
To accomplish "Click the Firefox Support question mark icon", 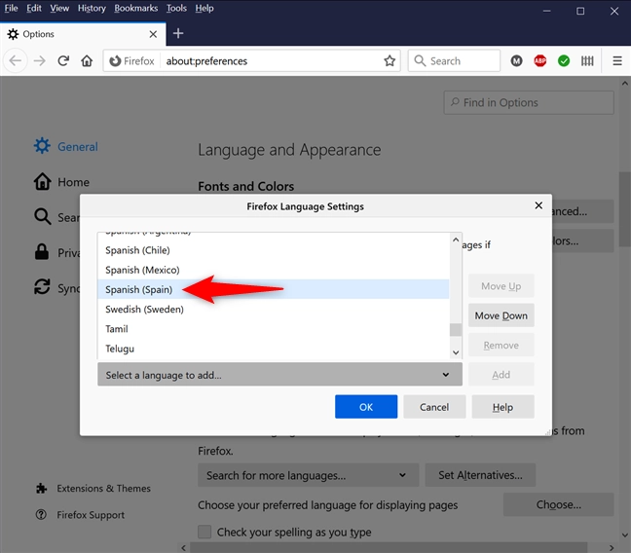I will (x=41, y=515).
